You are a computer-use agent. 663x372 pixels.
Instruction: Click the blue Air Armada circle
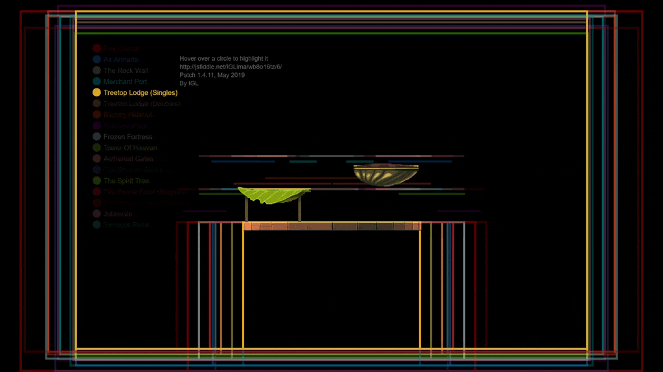tap(96, 59)
